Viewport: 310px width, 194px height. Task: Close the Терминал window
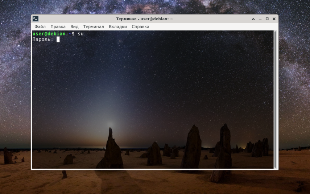274,19
